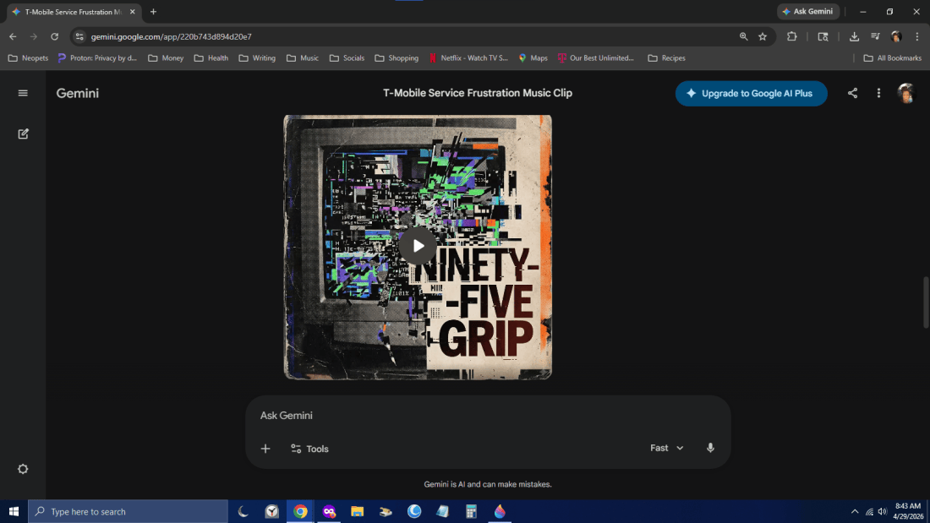Open File Explorer from the Windows taskbar
The image size is (930, 523).
tap(357, 511)
